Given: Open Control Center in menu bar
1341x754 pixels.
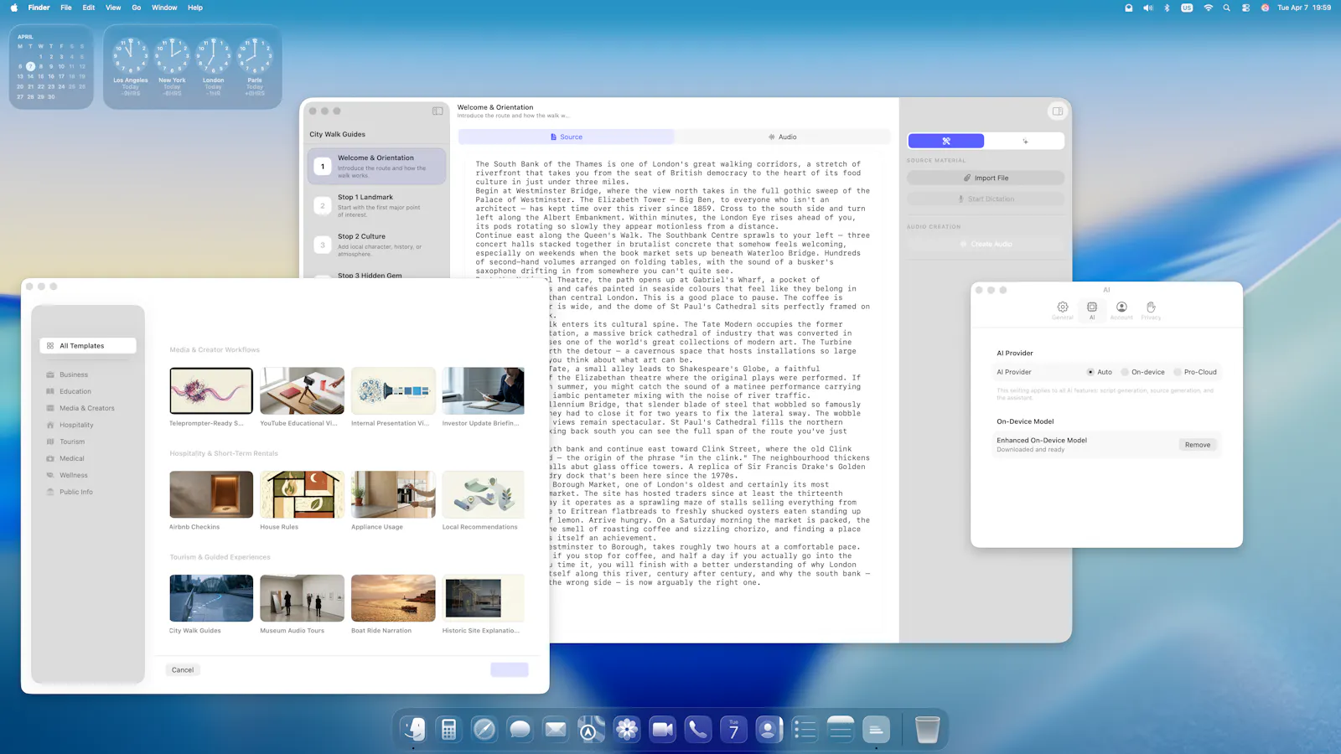Looking at the screenshot, I should tap(1246, 8).
